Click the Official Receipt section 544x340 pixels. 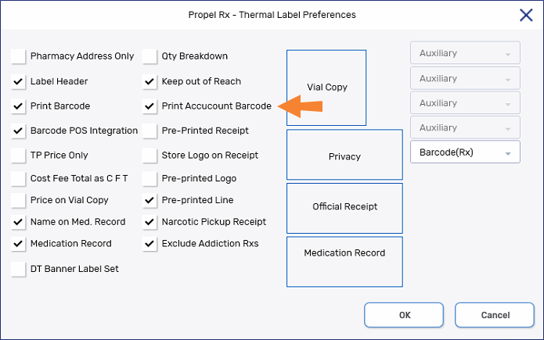click(x=344, y=207)
